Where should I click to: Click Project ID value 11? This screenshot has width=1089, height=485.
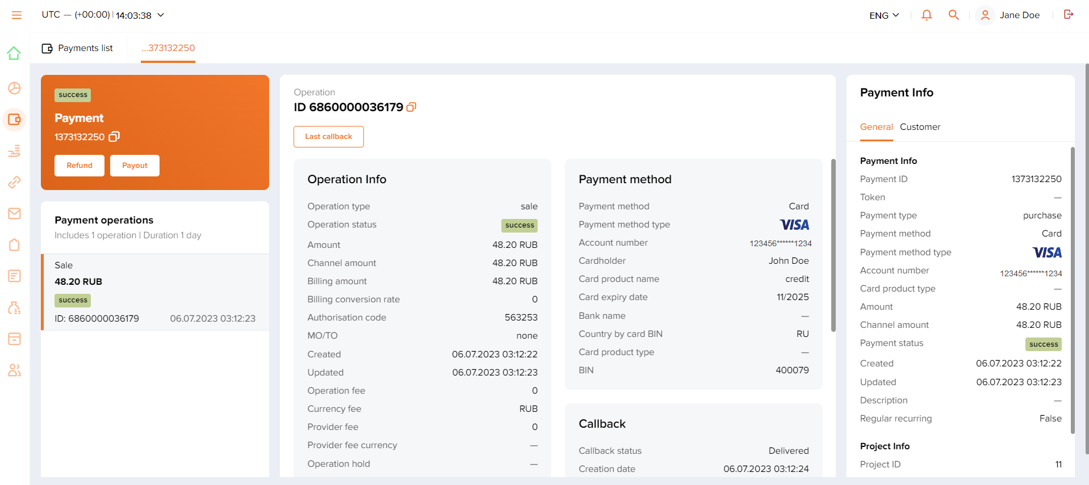1058,465
